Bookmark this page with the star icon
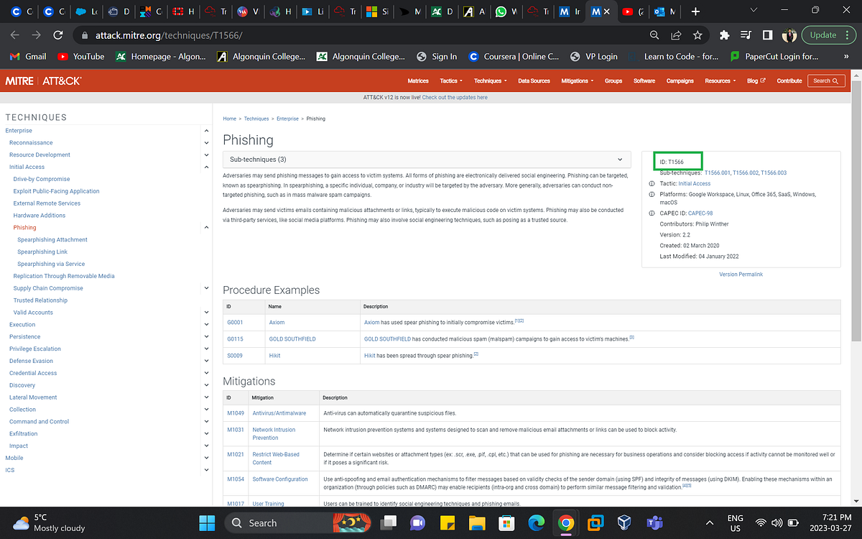Screen dimensions: 862x539 (x=698, y=34)
